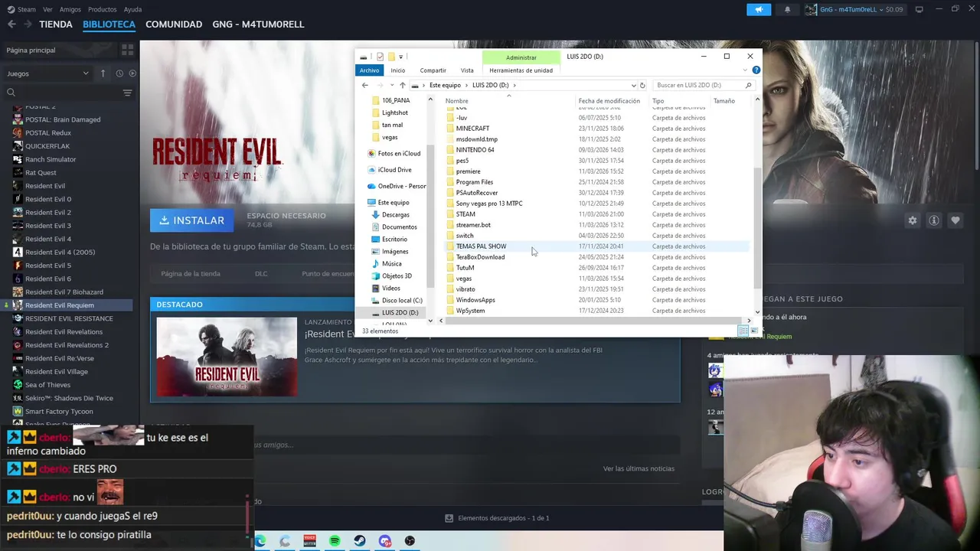Click the Steam announcements megaphone button
The width and height of the screenshot is (980, 551).
pos(759,9)
